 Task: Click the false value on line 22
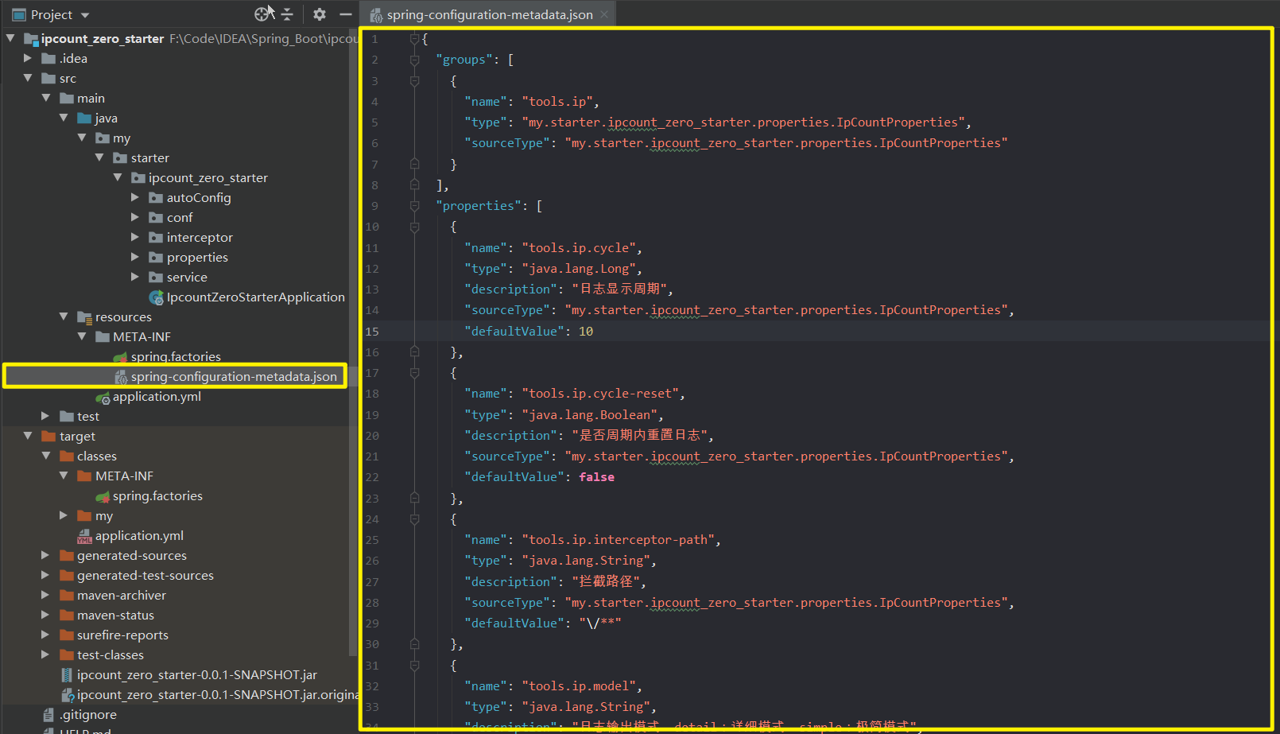[596, 477]
